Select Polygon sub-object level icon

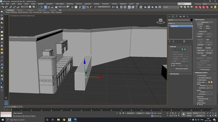click(182, 49)
